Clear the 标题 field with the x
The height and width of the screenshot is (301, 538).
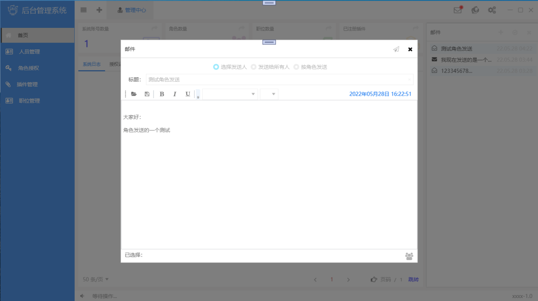pos(409,80)
